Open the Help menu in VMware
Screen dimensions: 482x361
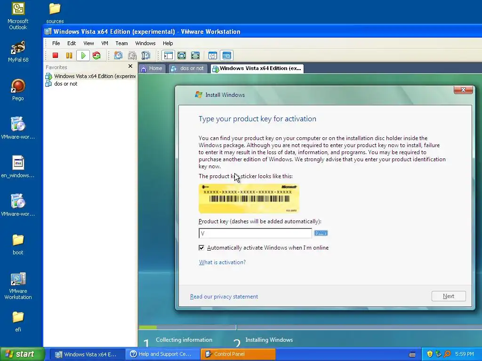tap(168, 43)
